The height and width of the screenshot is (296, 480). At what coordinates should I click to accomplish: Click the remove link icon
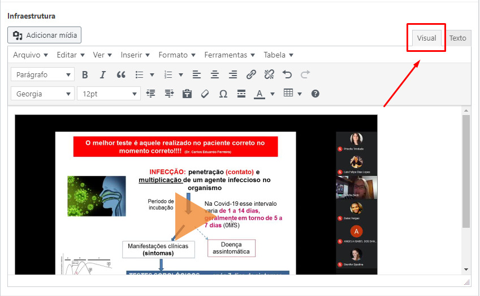pyautogui.click(x=269, y=74)
